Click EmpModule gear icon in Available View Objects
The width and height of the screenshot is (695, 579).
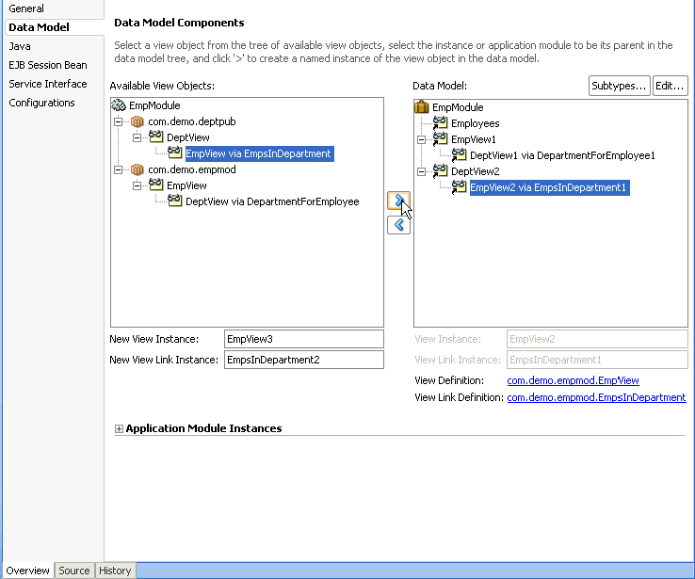119,105
